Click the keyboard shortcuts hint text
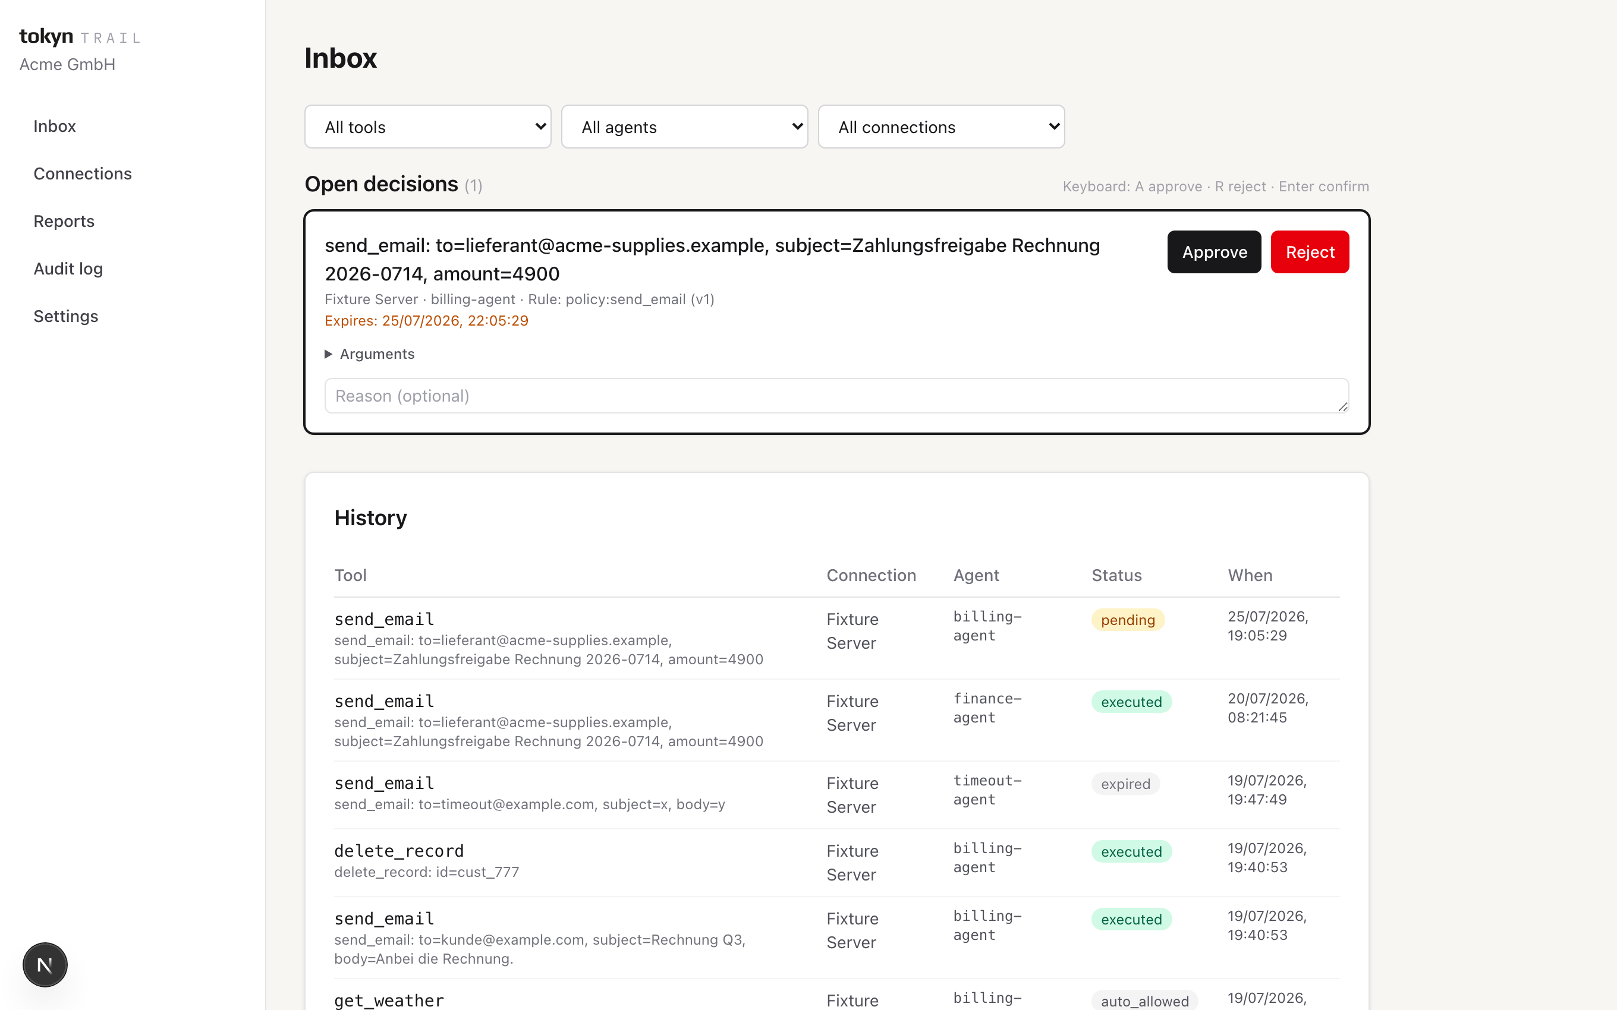The width and height of the screenshot is (1617, 1010). [x=1216, y=187]
